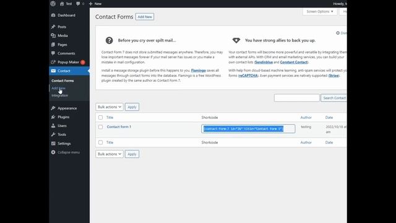Dismiss the welcome notice panel
Image resolution: width=396 pixels, height=223 pixels.
(x=342, y=33)
